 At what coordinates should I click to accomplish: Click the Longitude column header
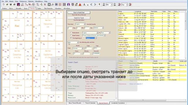click(142, 11)
